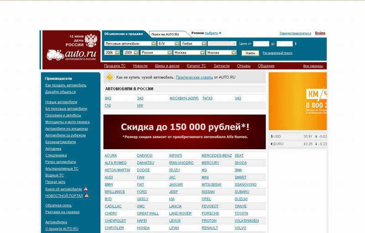Open the Легковые автомобили vehicle type dropdown
This screenshot has height=233, width=365.
(x=130, y=43)
